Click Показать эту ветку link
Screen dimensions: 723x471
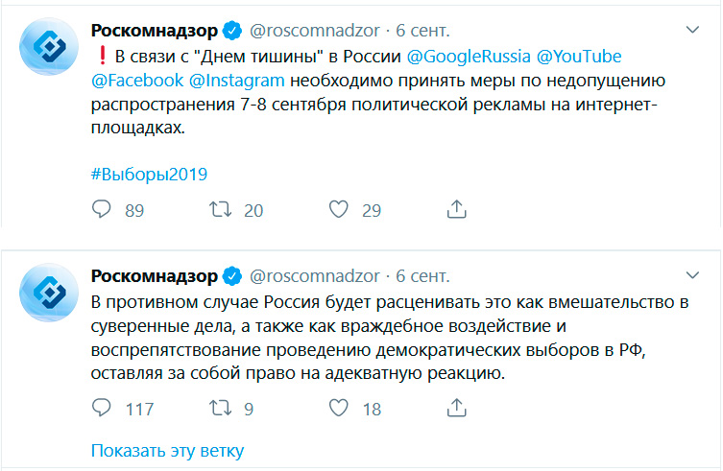tap(168, 450)
